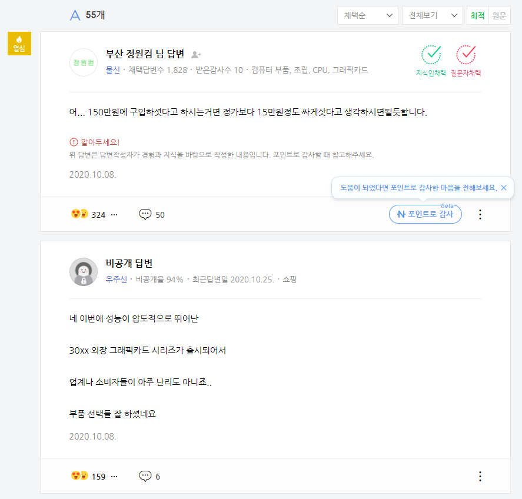Click the 채택답변수 1,828 stat
522x499 pixels.
pos(158,70)
